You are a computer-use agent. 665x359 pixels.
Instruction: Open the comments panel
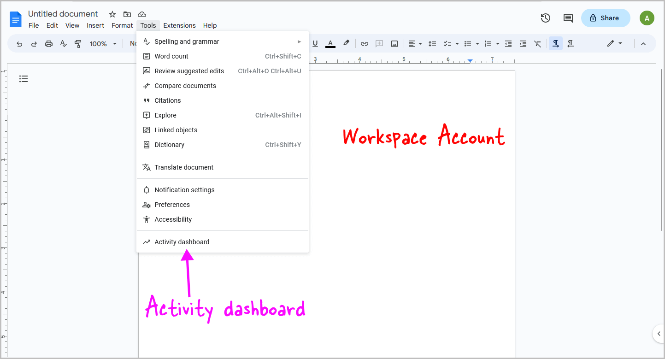(x=568, y=18)
